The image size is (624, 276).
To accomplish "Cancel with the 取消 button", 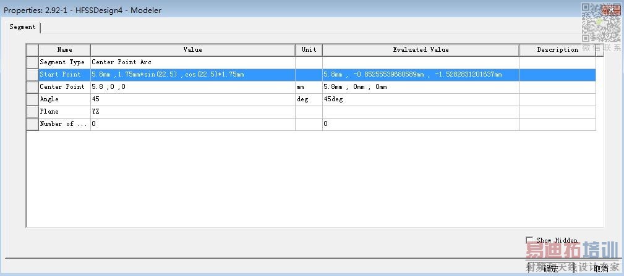I will 601,269.
